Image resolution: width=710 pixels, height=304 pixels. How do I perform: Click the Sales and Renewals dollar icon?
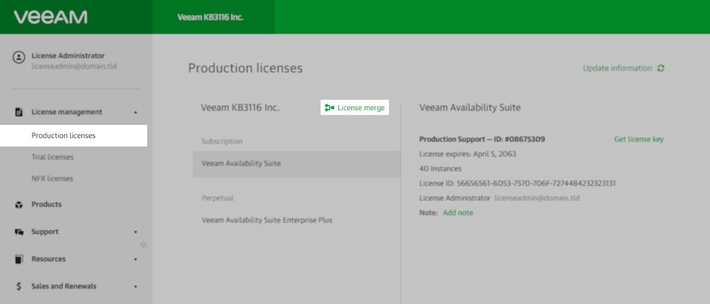point(19,287)
